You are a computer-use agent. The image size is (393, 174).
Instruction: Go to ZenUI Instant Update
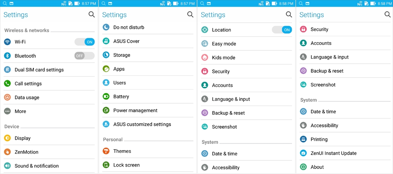tap(345, 153)
